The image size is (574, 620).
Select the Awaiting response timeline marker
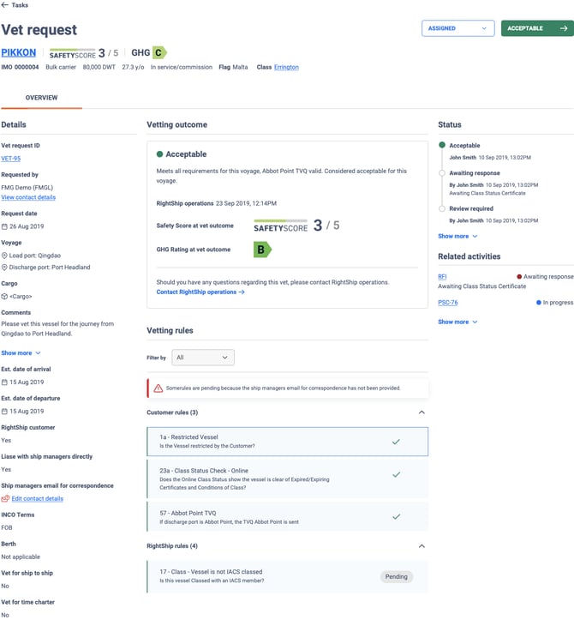click(442, 173)
